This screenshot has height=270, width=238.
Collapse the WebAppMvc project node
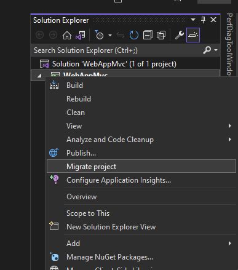[39, 76]
